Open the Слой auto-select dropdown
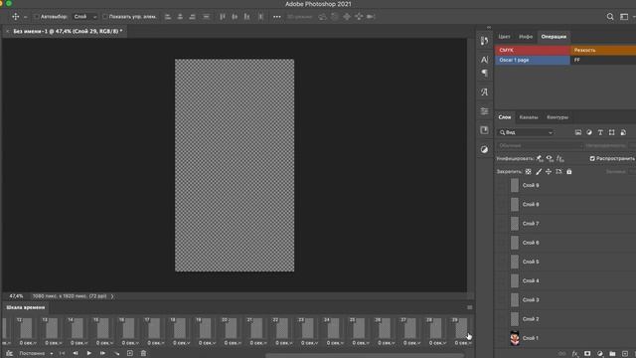Screen dimensions: 636x358 (x=84, y=17)
